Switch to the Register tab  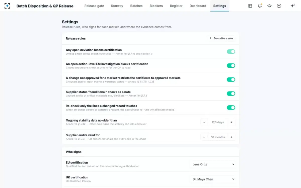point(176,6)
